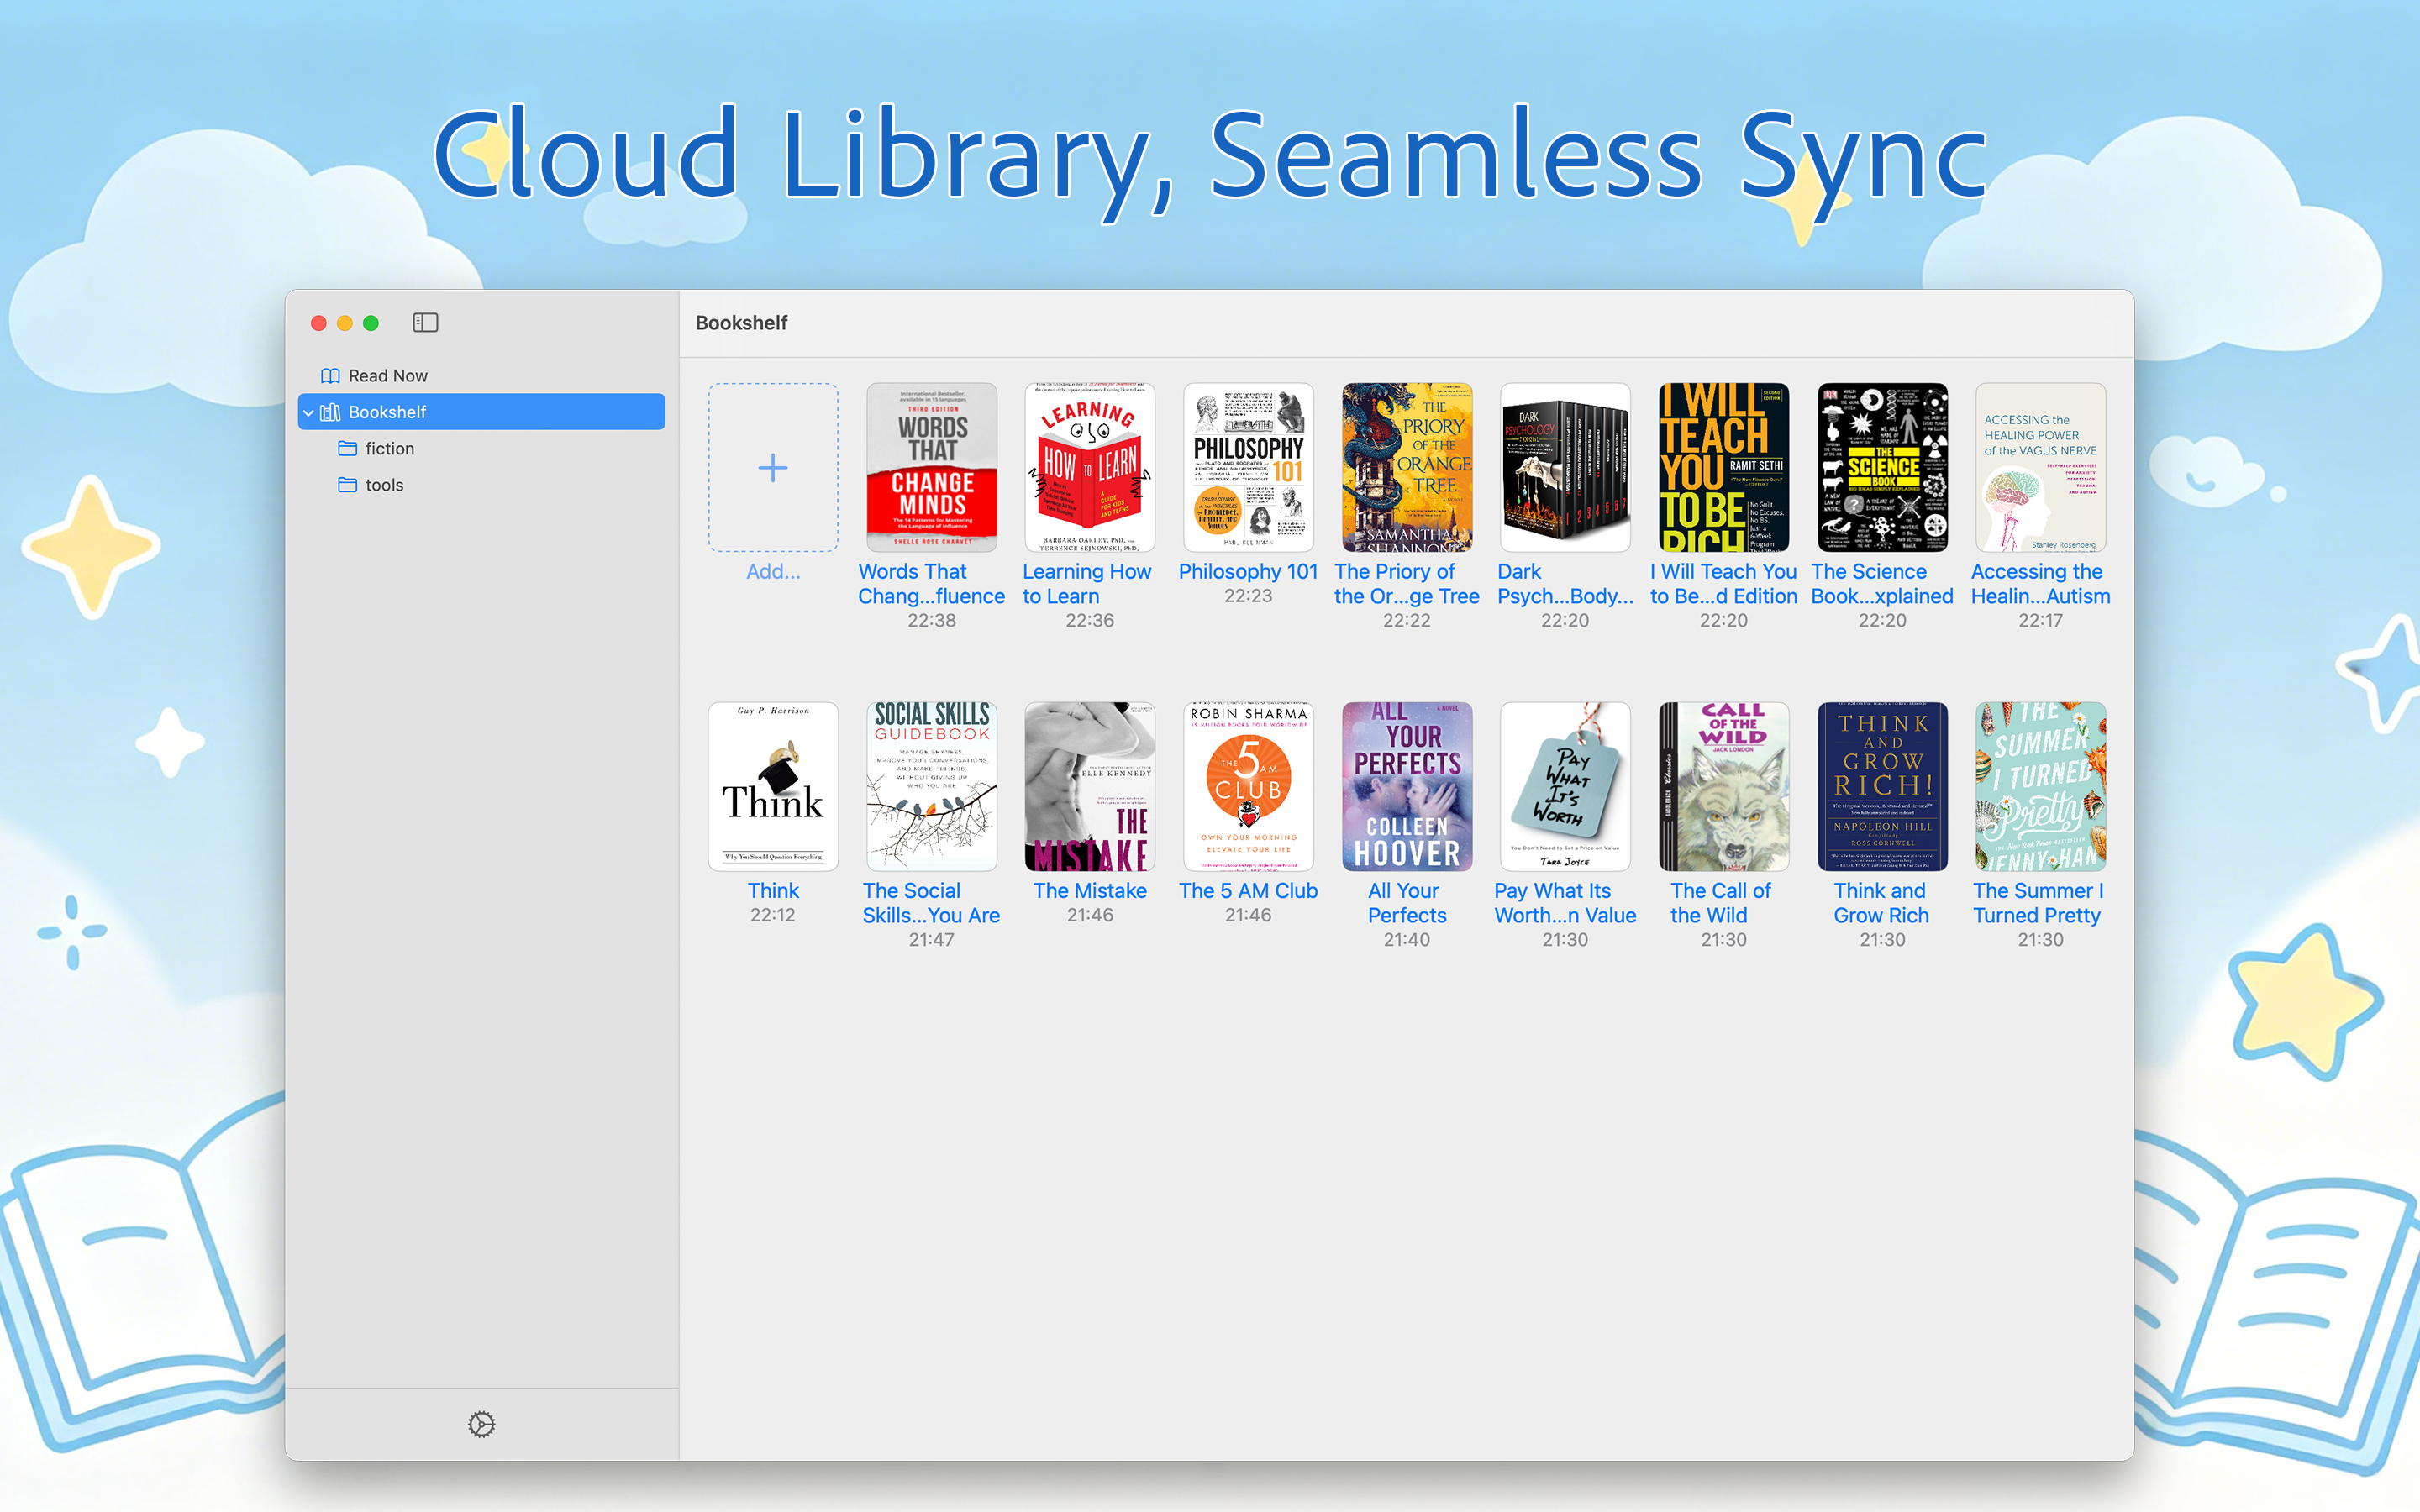Click 'The 5 AM Club' title text

[x=1248, y=891]
